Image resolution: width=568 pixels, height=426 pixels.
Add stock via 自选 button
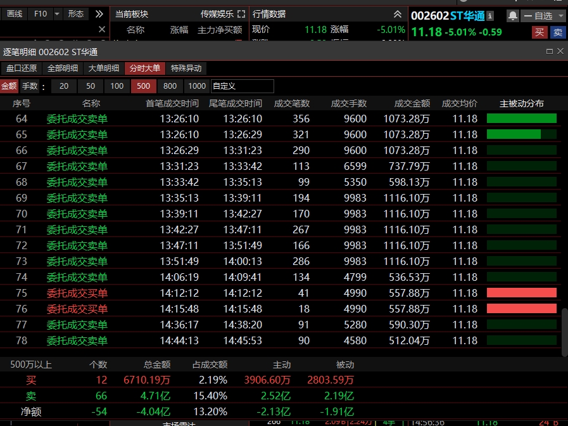[x=539, y=16]
